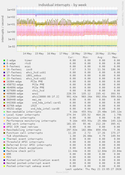
Task: Click the green swatch beside 2-edge timer
Action: coord(4,60)
